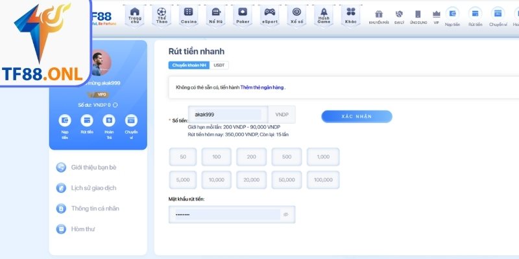The width and height of the screenshot is (519, 259).
Task: Select the 20,000 amount preset
Action: [x=251, y=180]
